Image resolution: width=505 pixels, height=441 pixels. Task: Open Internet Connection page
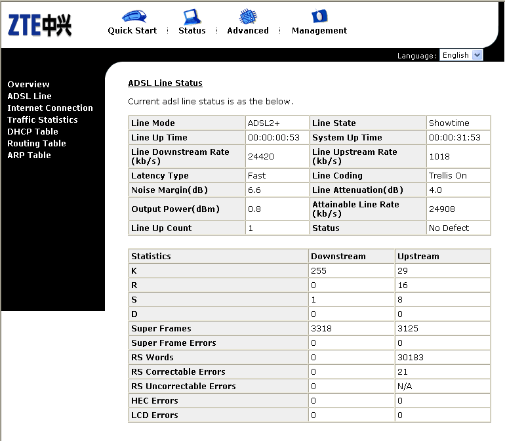point(51,108)
